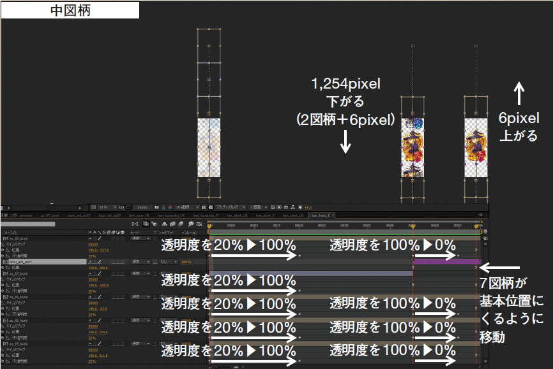Select the zu_04_kumi layer
This screenshot has height=369, width=553.
[19, 344]
